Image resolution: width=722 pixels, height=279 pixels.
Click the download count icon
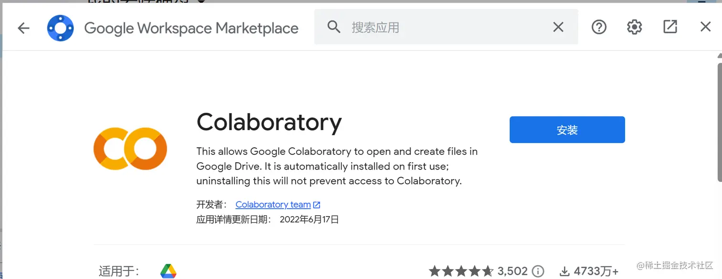click(564, 271)
